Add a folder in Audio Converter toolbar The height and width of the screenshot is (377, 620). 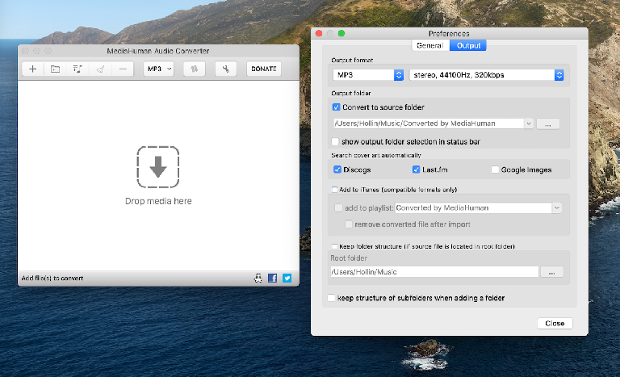pyautogui.click(x=56, y=69)
